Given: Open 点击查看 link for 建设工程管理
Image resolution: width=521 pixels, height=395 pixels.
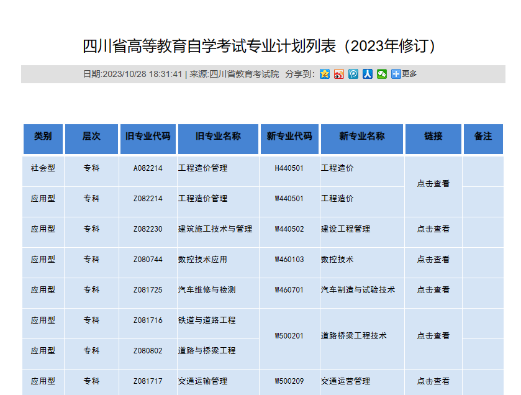Looking at the screenshot, I should pos(433,229).
